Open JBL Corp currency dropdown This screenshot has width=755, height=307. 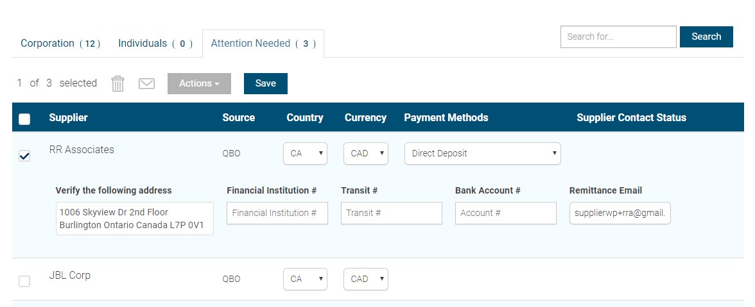(x=365, y=279)
